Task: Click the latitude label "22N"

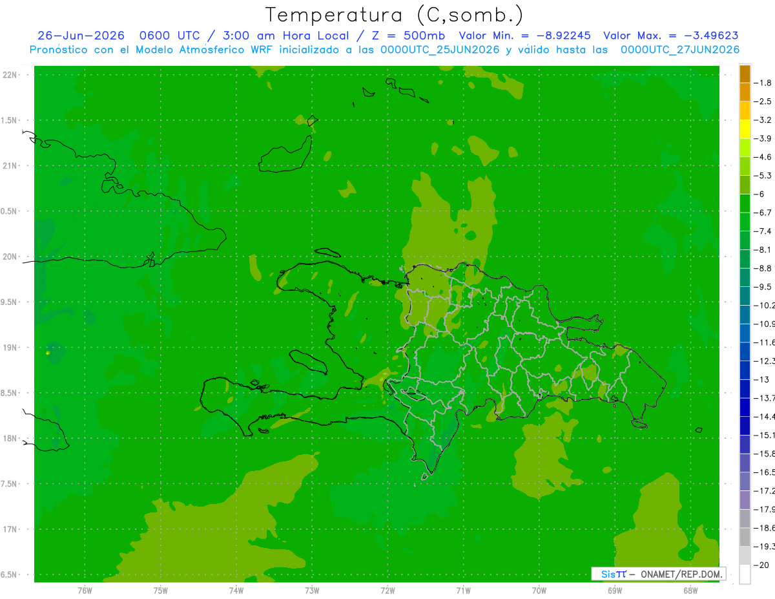Action: click(x=10, y=75)
